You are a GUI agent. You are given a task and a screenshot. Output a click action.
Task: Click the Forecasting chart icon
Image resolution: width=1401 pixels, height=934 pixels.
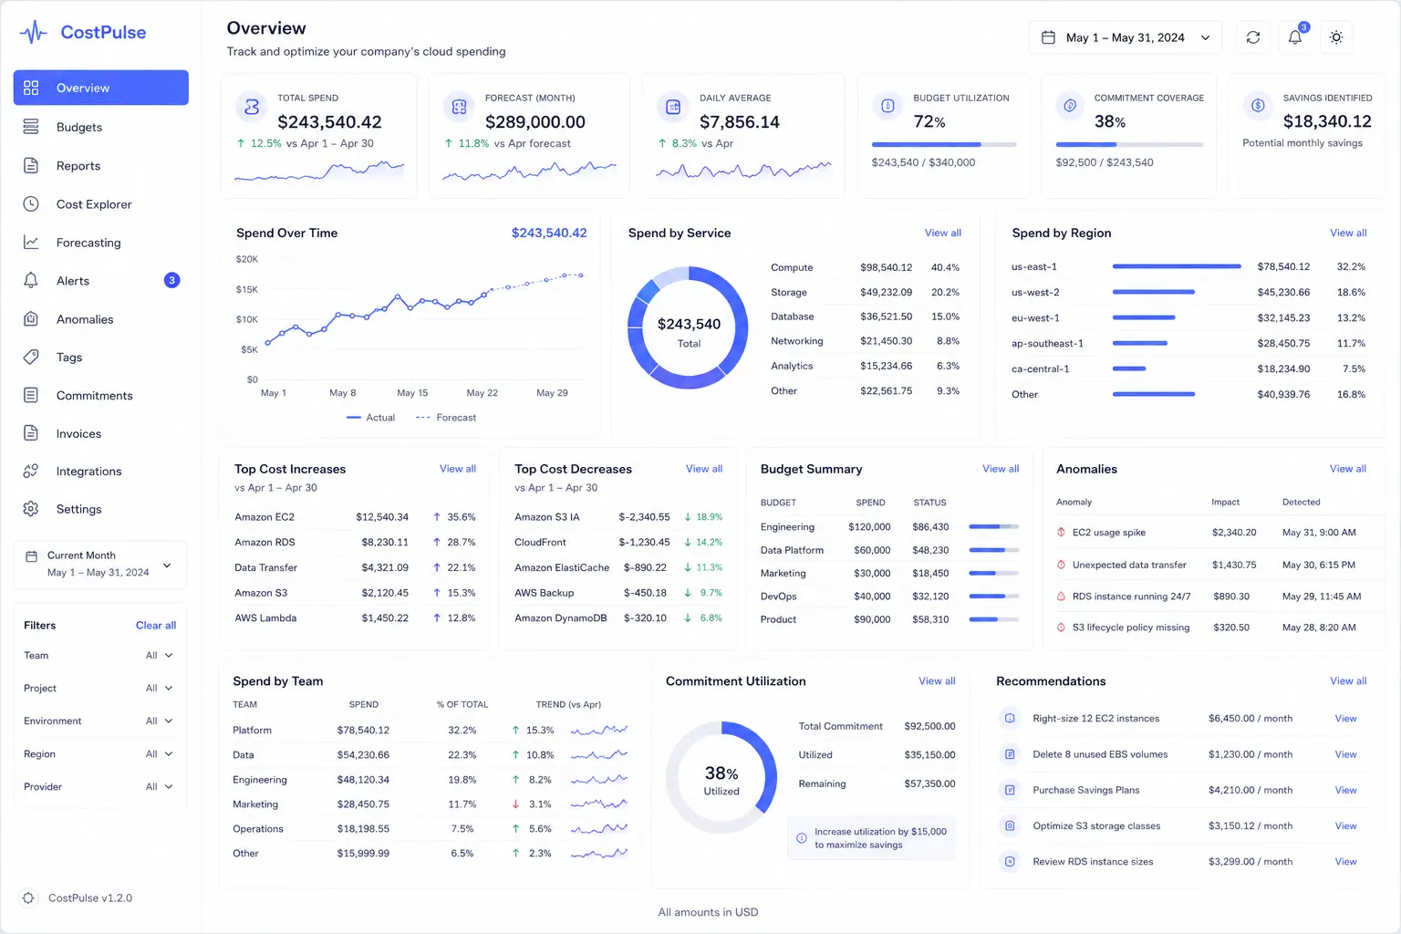31,242
